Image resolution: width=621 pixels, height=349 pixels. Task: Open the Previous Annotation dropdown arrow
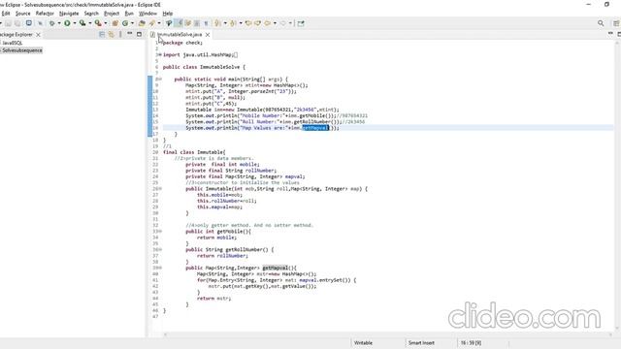(241, 23)
